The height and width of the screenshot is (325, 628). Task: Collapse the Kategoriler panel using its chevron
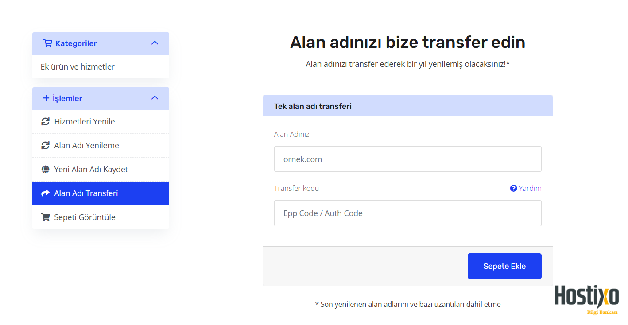(155, 43)
